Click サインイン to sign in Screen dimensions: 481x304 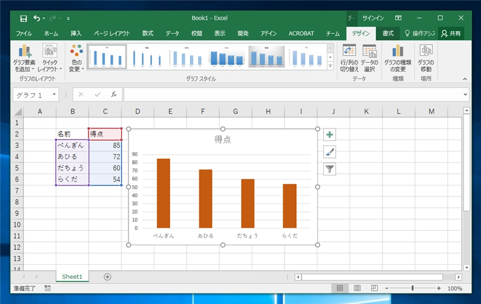pos(372,18)
